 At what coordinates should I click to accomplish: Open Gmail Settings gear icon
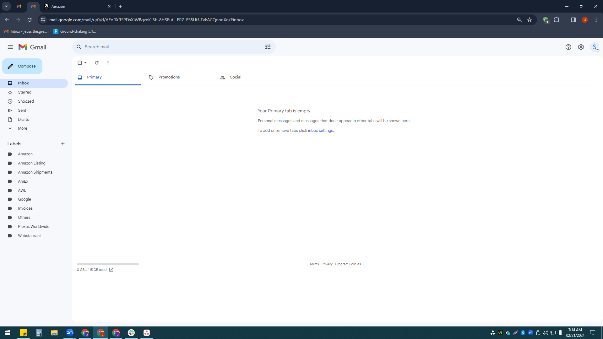click(581, 47)
